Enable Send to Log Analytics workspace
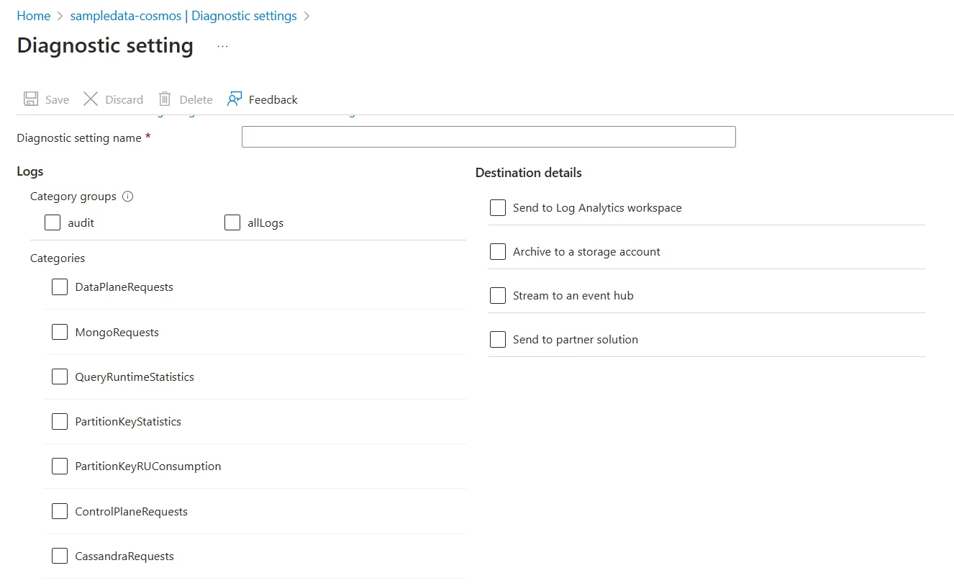This screenshot has height=586, width=954. [x=497, y=207]
